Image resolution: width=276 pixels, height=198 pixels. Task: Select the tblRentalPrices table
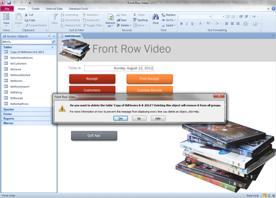29,104
